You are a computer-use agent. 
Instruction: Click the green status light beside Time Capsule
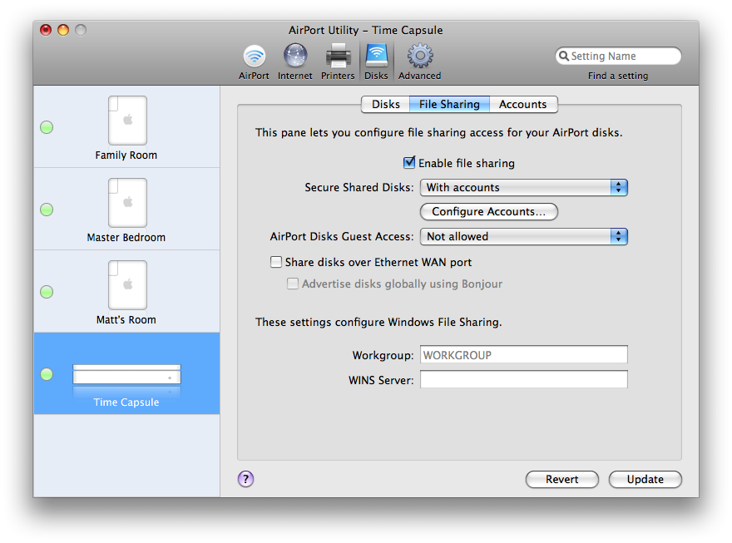point(47,374)
